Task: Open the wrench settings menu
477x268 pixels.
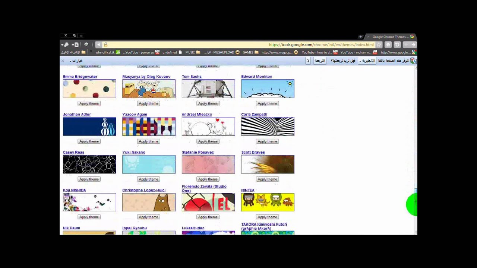Action: [x=65, y=45]
